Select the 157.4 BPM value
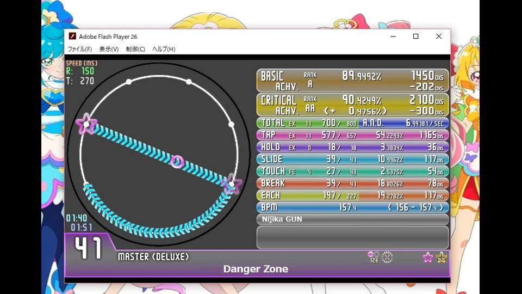Screen dimensions: 522x294 (x=347, y=207)
